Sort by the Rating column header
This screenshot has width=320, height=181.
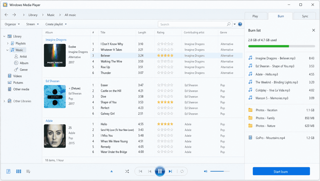tap(160, 32)
